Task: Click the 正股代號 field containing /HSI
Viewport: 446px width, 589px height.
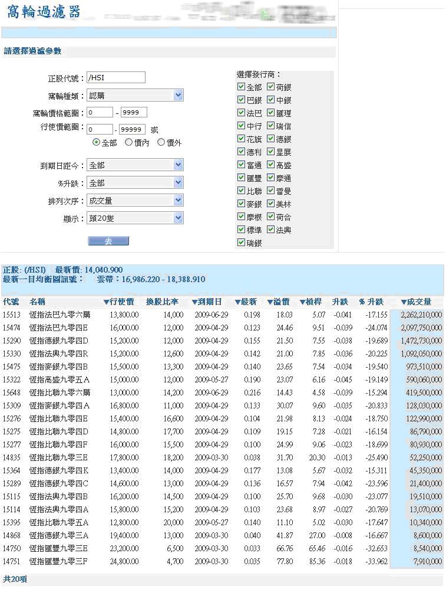Action: point(115,77)
